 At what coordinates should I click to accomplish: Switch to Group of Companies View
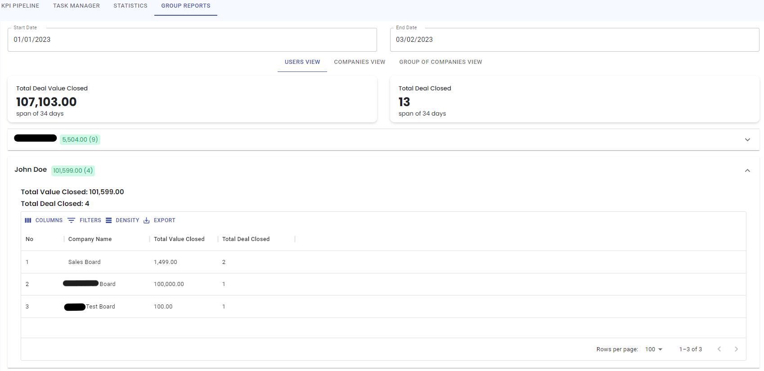[440, 62]
